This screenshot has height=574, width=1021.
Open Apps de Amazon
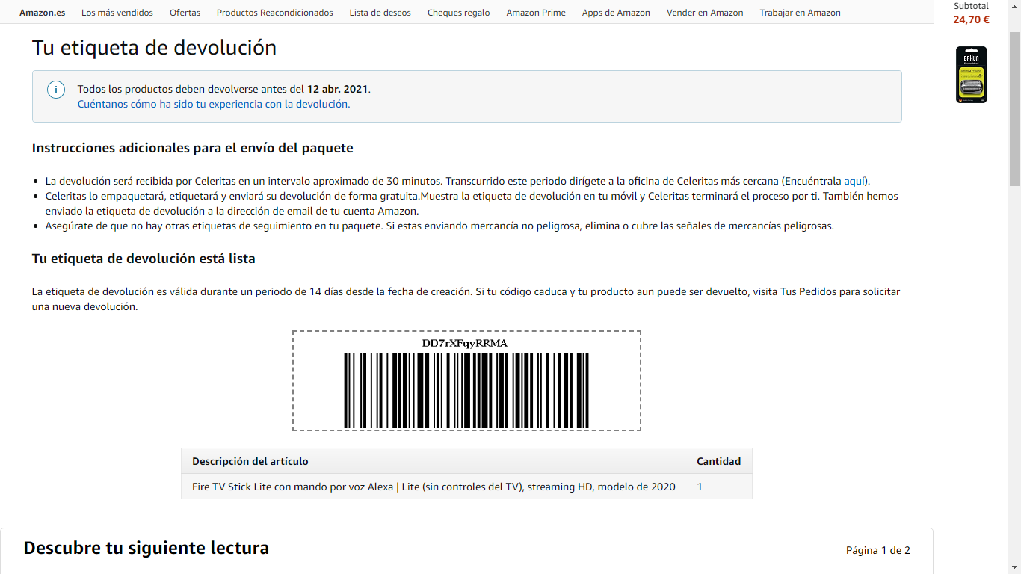pos(616,13)
